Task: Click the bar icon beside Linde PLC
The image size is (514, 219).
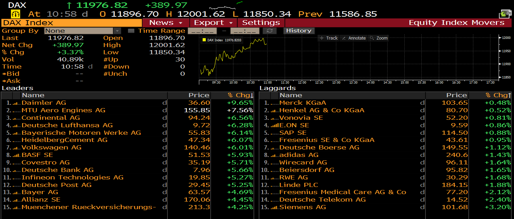Action: tap(275, 185)
